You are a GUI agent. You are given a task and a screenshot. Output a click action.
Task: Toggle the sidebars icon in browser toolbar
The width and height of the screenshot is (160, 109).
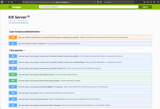click(147, 2)
